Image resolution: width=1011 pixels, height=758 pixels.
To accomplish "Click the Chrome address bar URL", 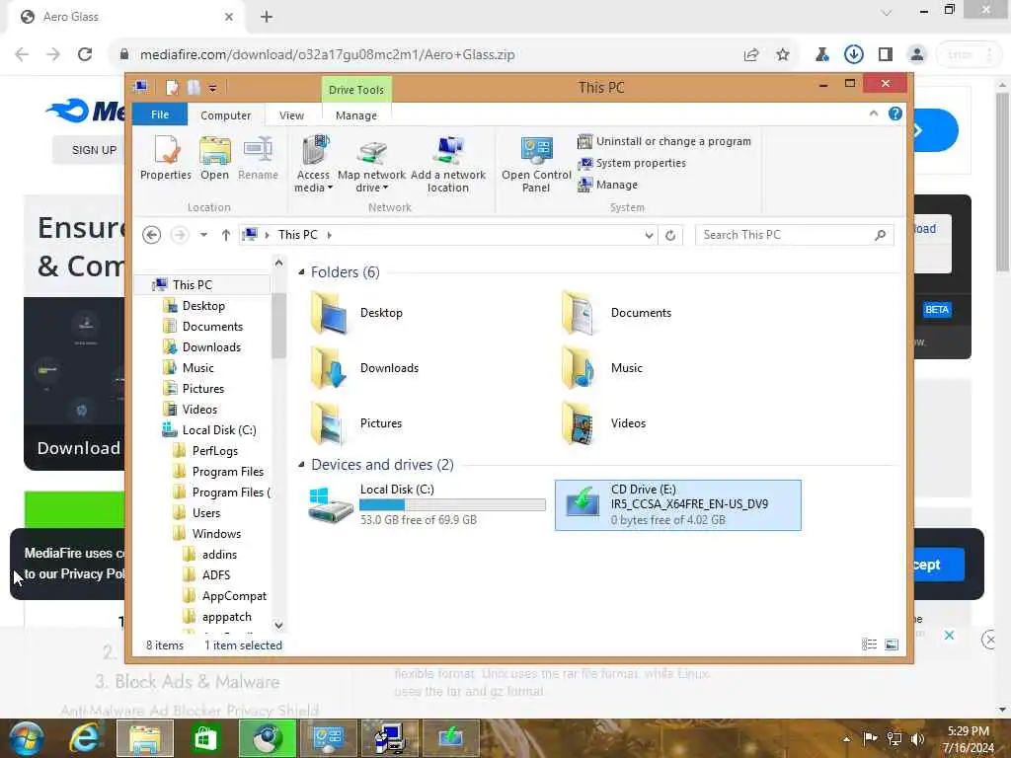I will (327, 55).
